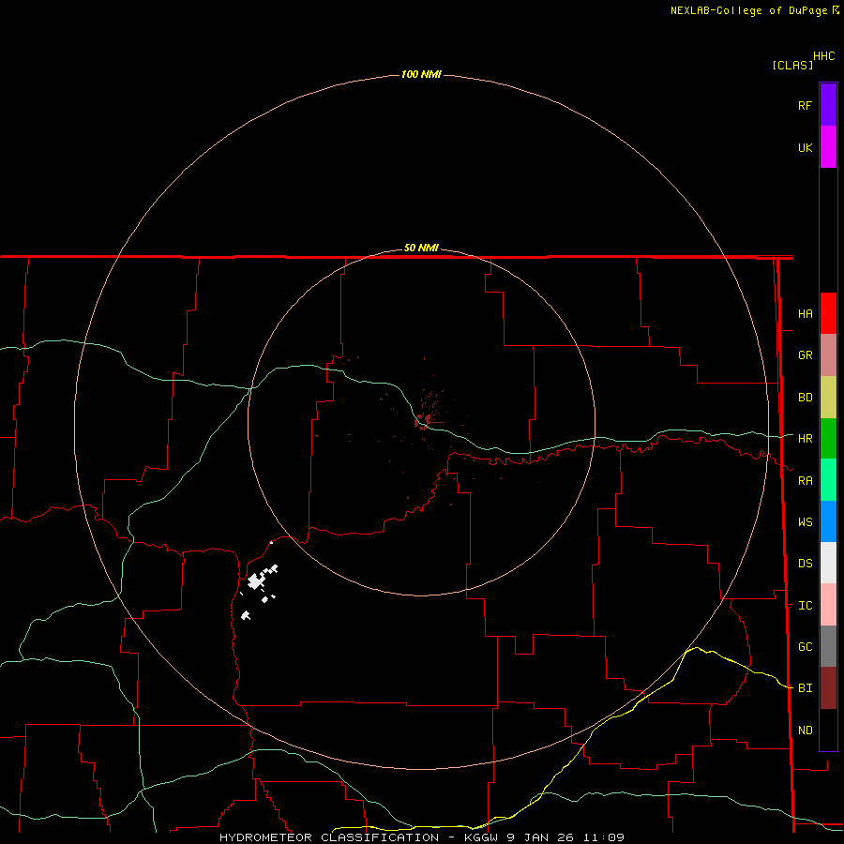The width and height of the screenshot is (844, 844).
Task: Select the GC gray legend swatch
Action: point(828,646)
